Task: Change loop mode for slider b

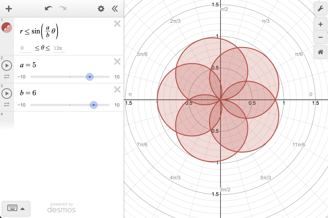Action: point(7,105)
